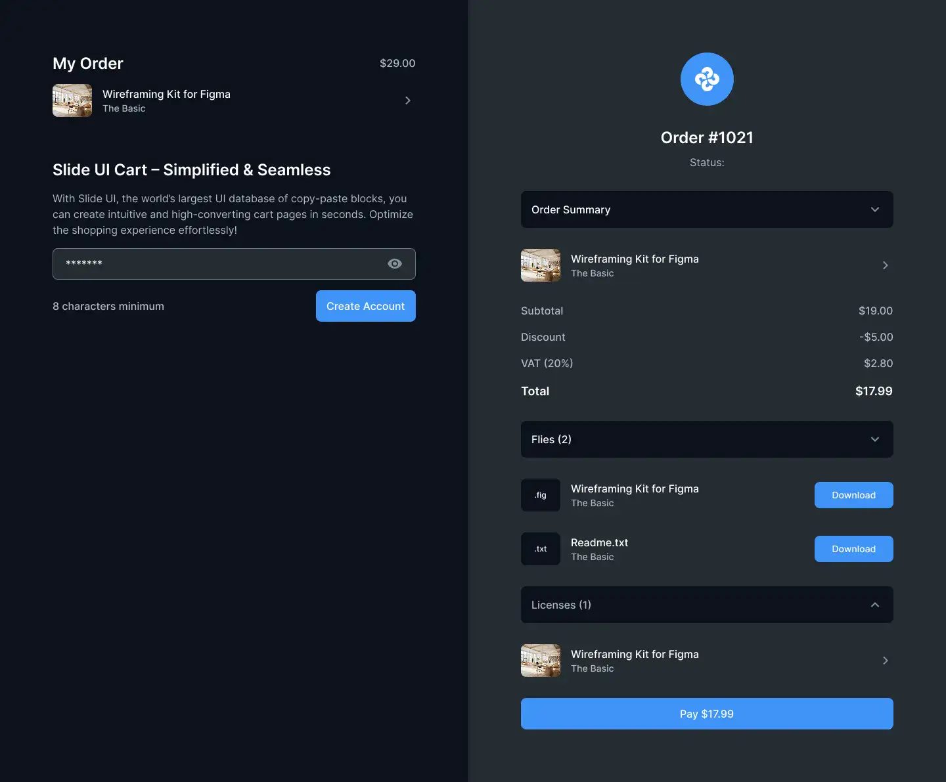Click the My Order heading
The width and height of the screenshot is (946, 782).
88,63
